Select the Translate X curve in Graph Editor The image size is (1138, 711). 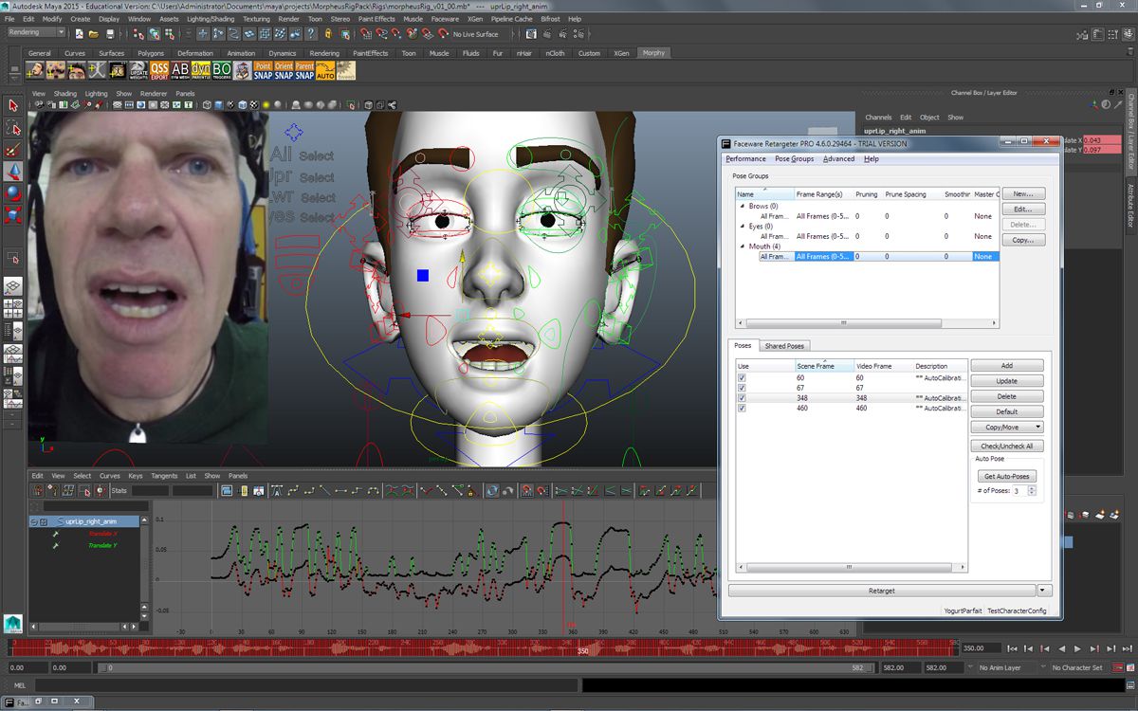tap(103, 534)
